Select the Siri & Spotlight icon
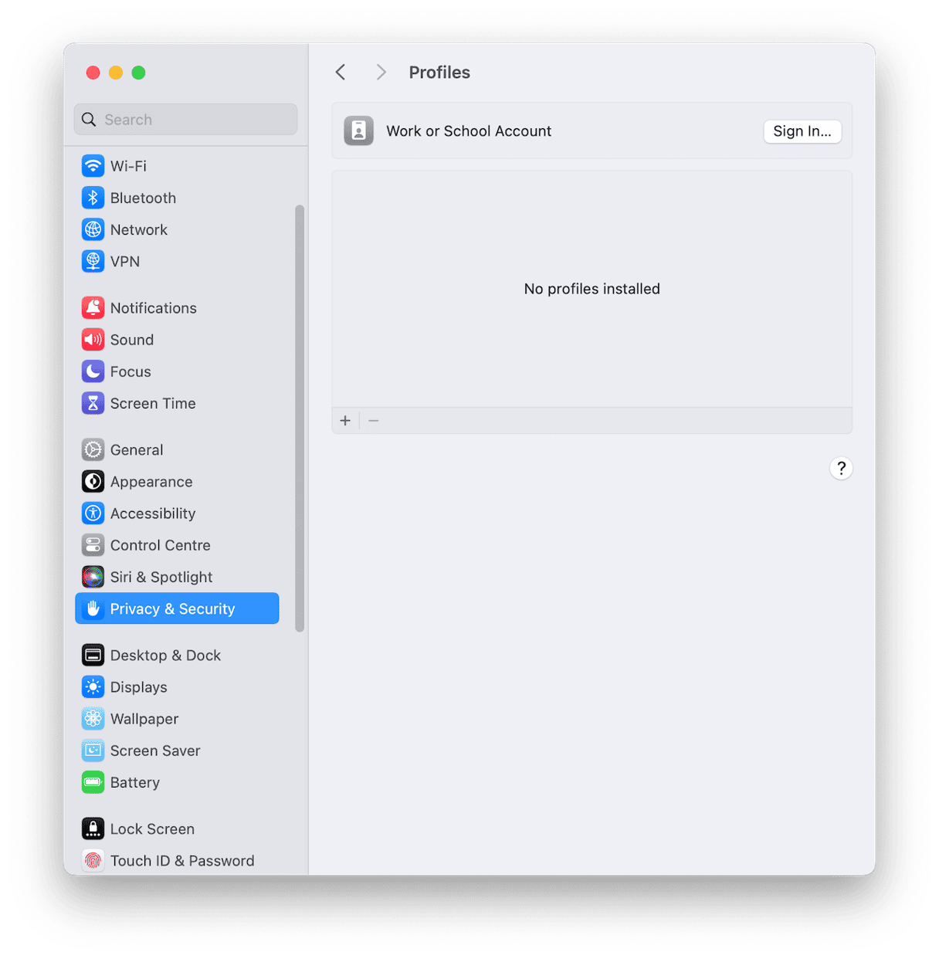This screenshot has height=959, width=939. tap(93, 577)
